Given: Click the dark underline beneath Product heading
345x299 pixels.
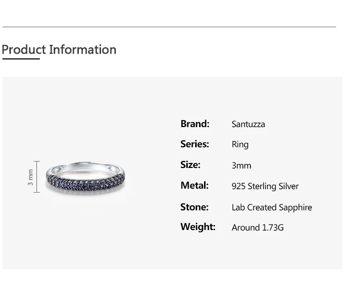Looking at the screenshot, I should [21, 59].
